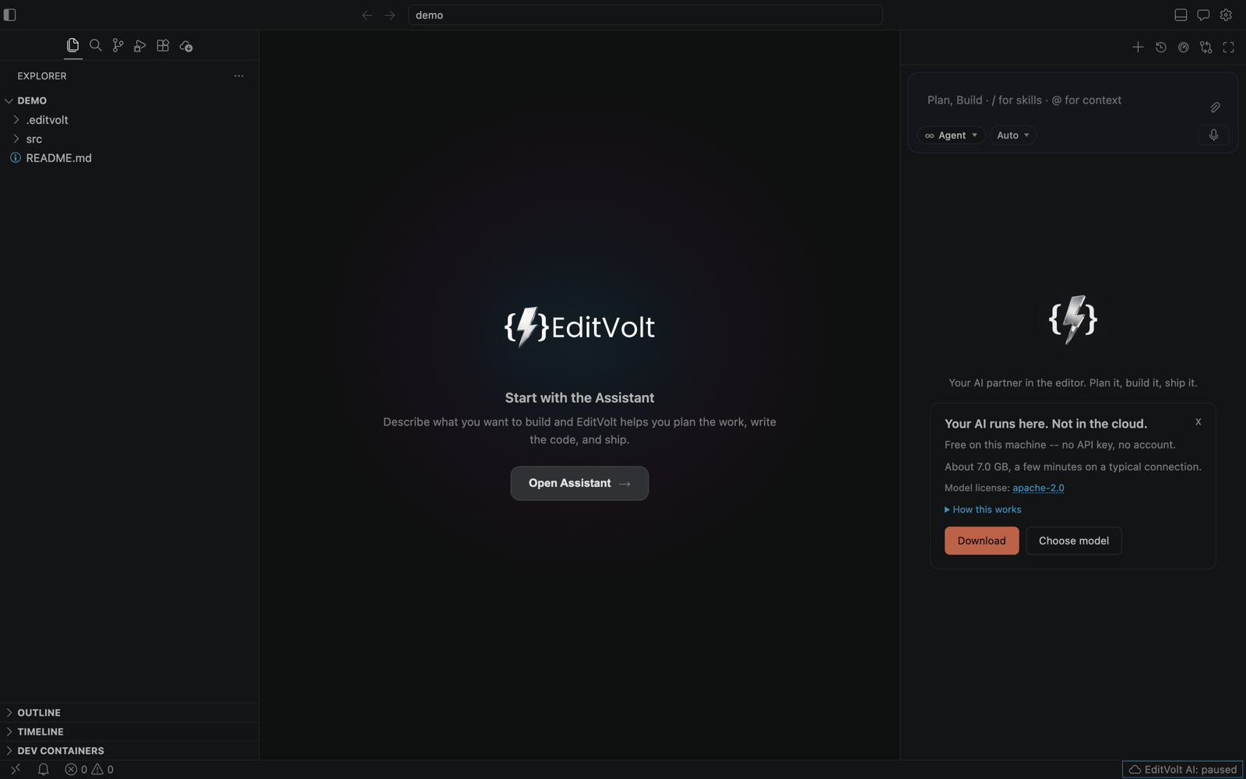Screen dimensions: 1246x779
Task: Open the cloud download view
Action: pyautogui.click(x=186, y=46)
